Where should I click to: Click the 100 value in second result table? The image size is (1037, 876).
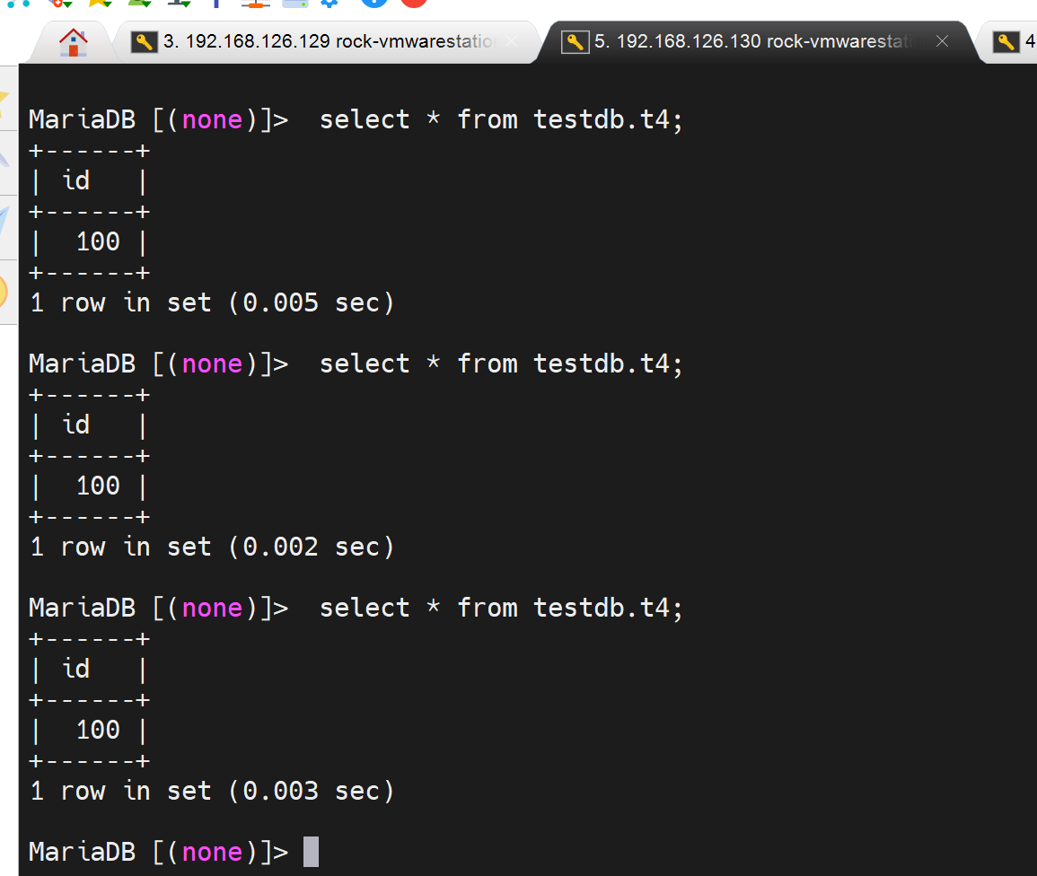98,486
